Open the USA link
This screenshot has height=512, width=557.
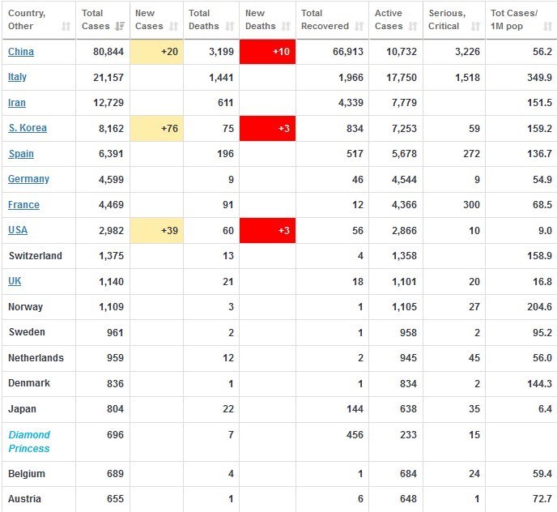click(18, 230)
